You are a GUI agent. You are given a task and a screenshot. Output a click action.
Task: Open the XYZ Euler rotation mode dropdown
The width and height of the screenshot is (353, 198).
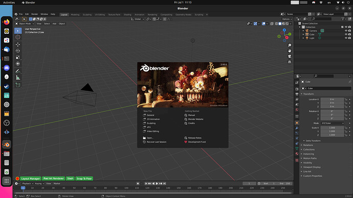tap(333, 123)
